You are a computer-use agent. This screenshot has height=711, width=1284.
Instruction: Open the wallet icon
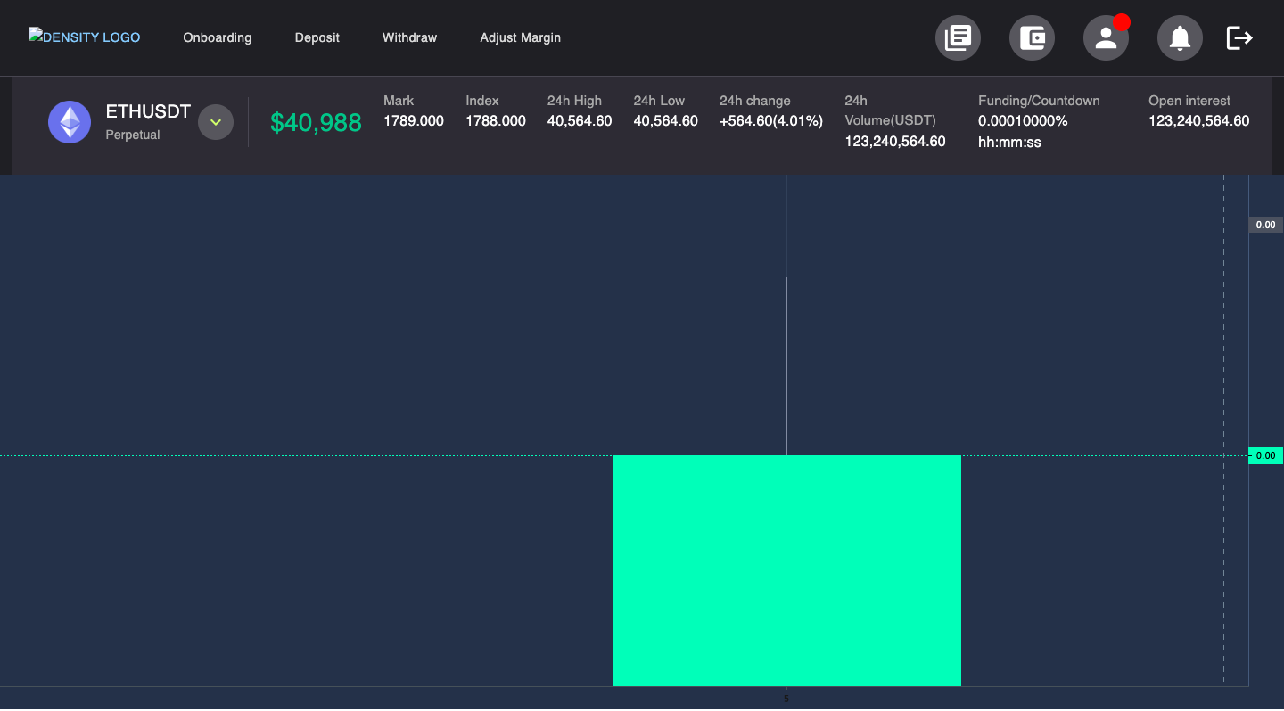(x=1032, y=37)
